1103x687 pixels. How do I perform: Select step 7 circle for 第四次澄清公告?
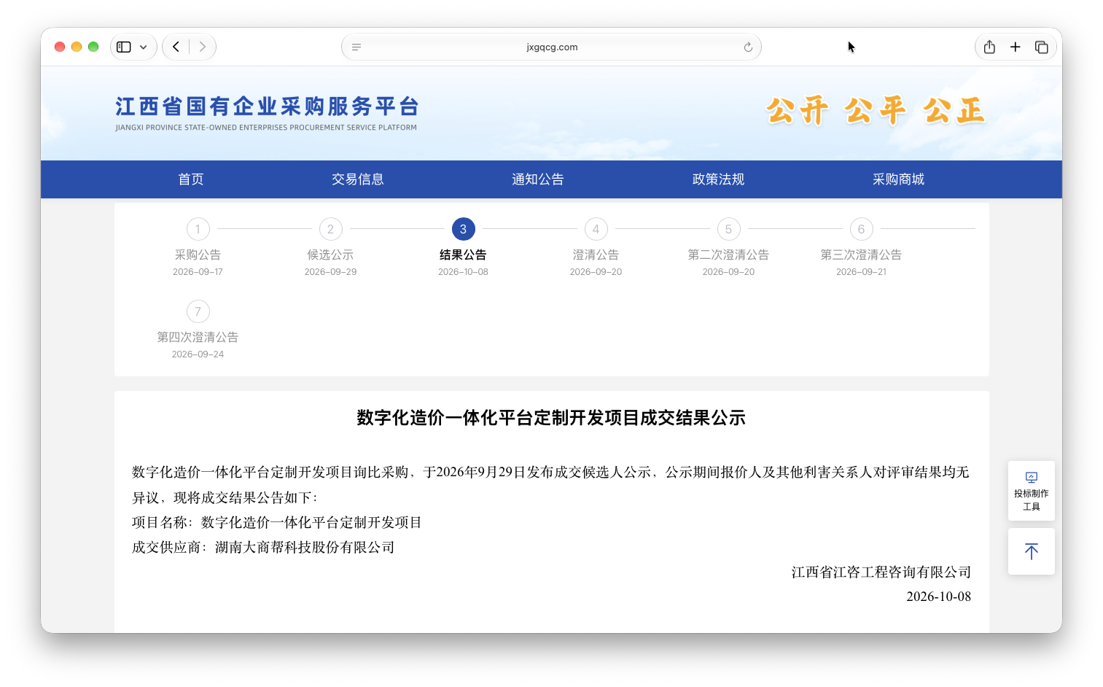point(198,311)
